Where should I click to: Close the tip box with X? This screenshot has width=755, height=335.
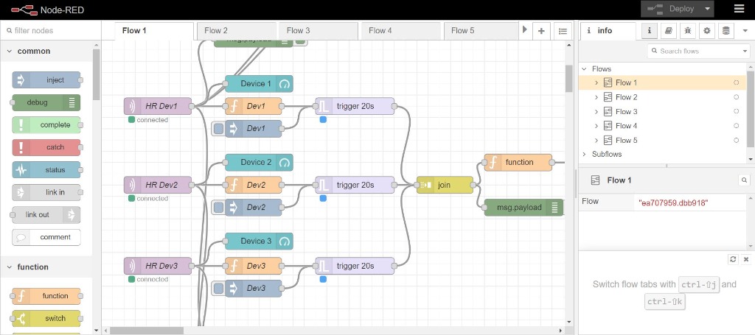745,259
